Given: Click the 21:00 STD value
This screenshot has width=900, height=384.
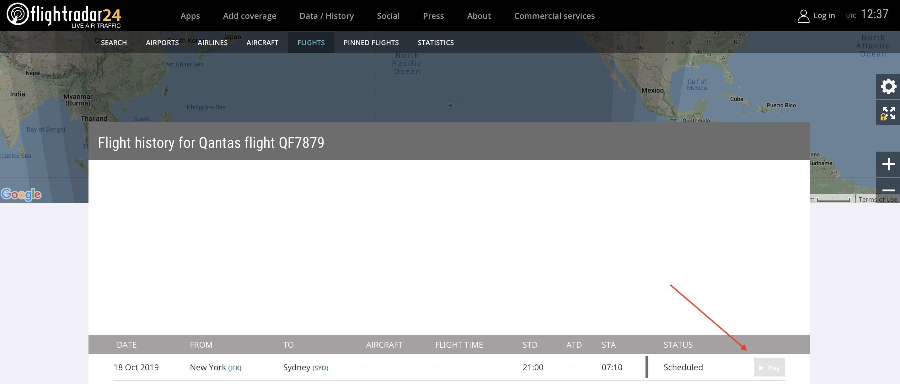Looking at the screenshot, I should tap(533, 367).
